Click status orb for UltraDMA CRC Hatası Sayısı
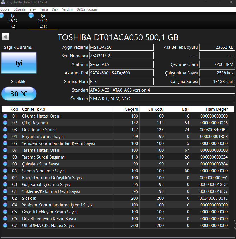Viewport: 236px width, 239px height. [x=5, y=226]
